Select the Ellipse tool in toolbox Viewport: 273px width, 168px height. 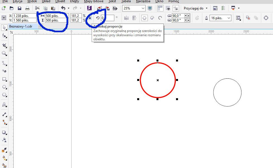4,87
